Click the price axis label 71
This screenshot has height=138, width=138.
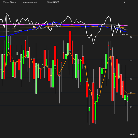tap(131, 37)
